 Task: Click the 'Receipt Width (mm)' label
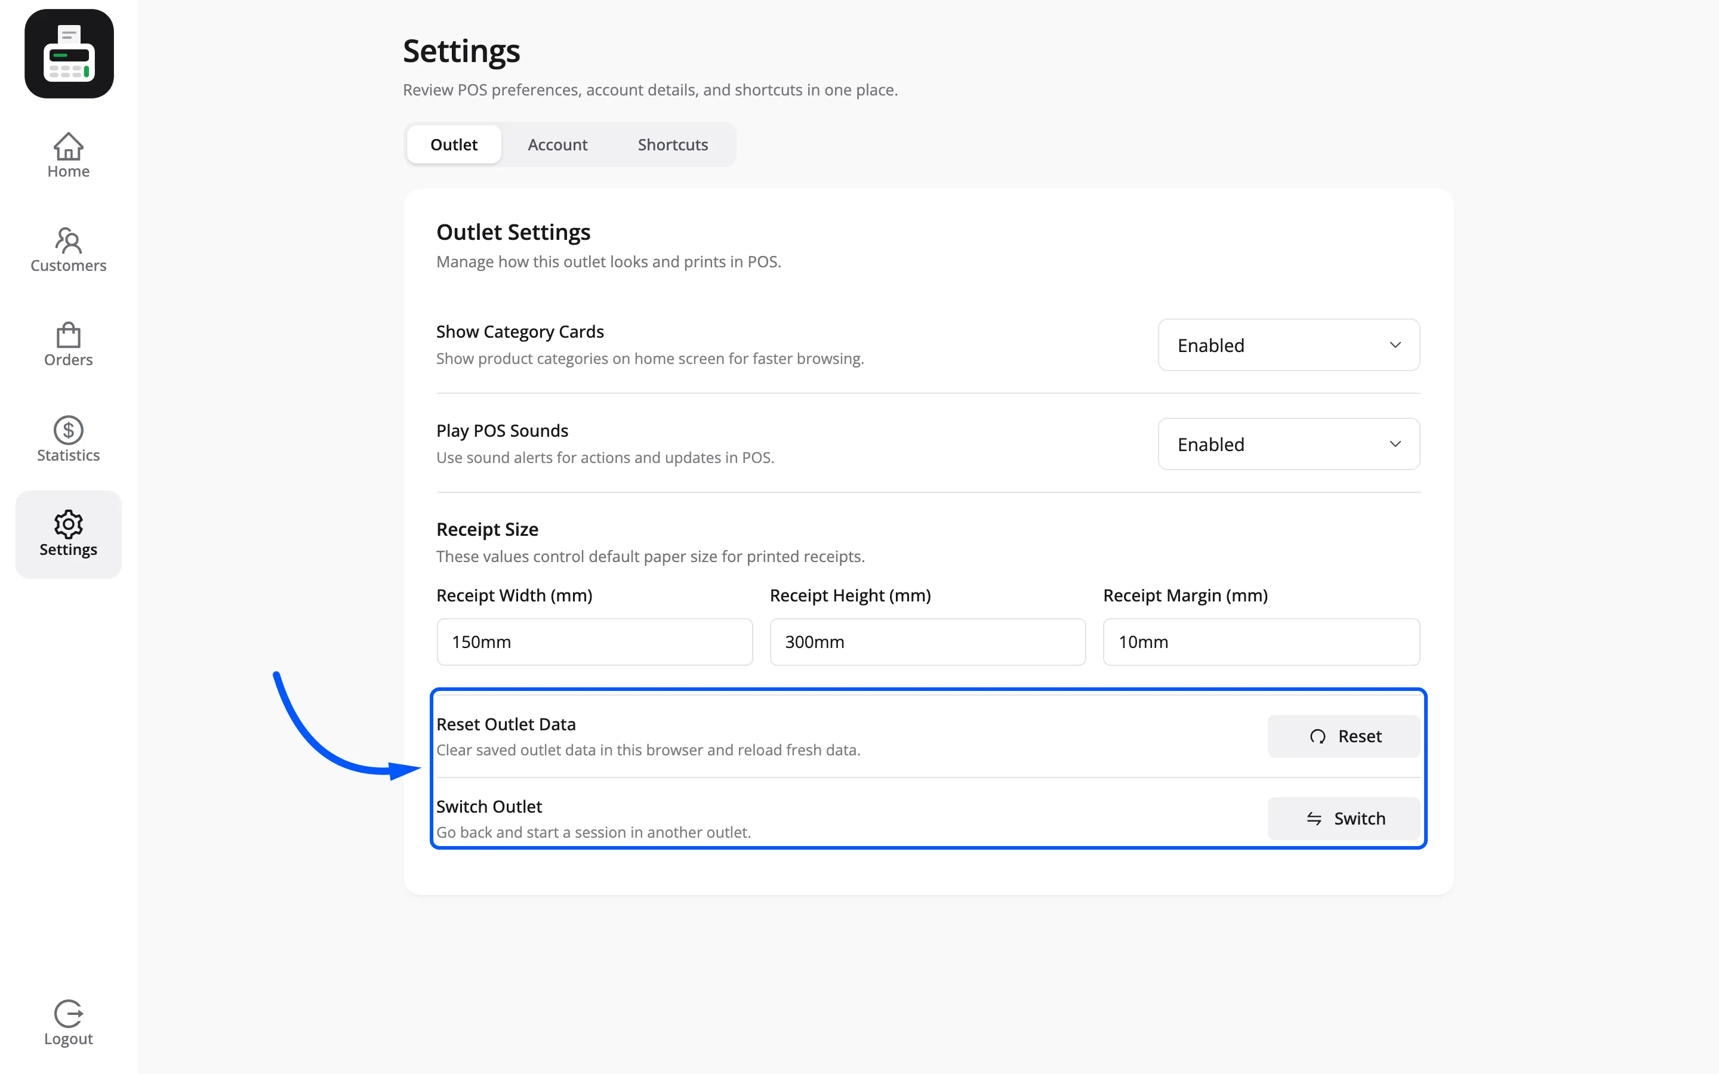(x=515, y=595)
